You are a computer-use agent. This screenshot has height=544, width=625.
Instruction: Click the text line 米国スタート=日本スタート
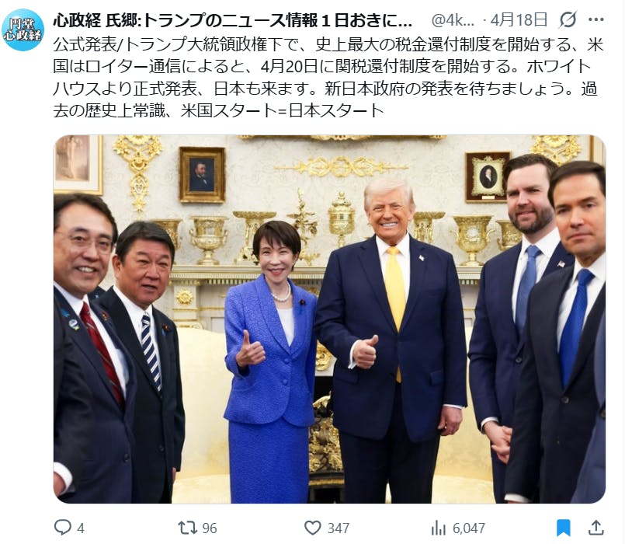pyautogui.click(x=282, y=110)
